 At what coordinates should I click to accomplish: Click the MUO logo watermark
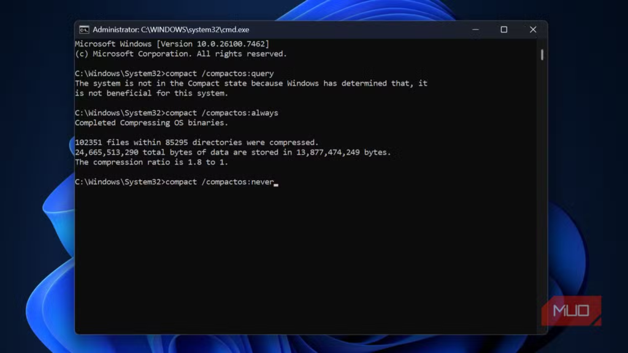571,311
